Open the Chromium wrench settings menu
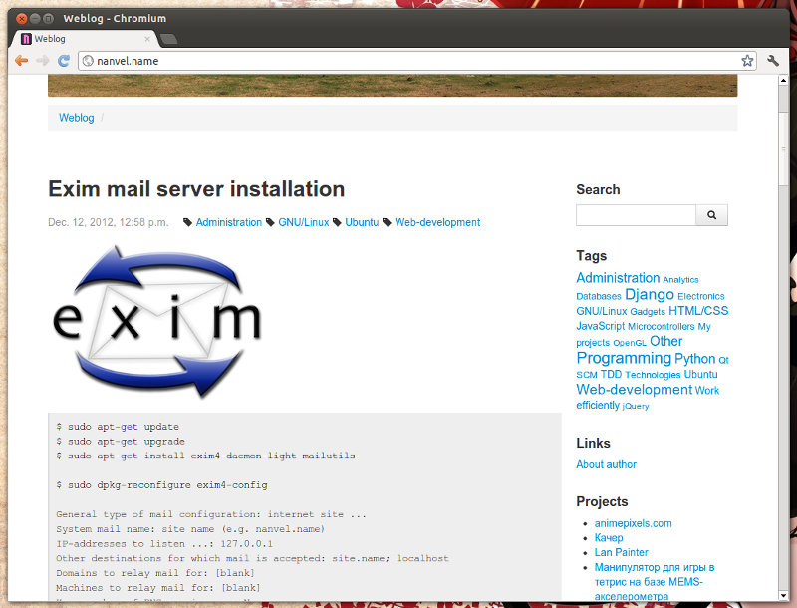Viewport: 797px width, 608px height. [773, 61]
